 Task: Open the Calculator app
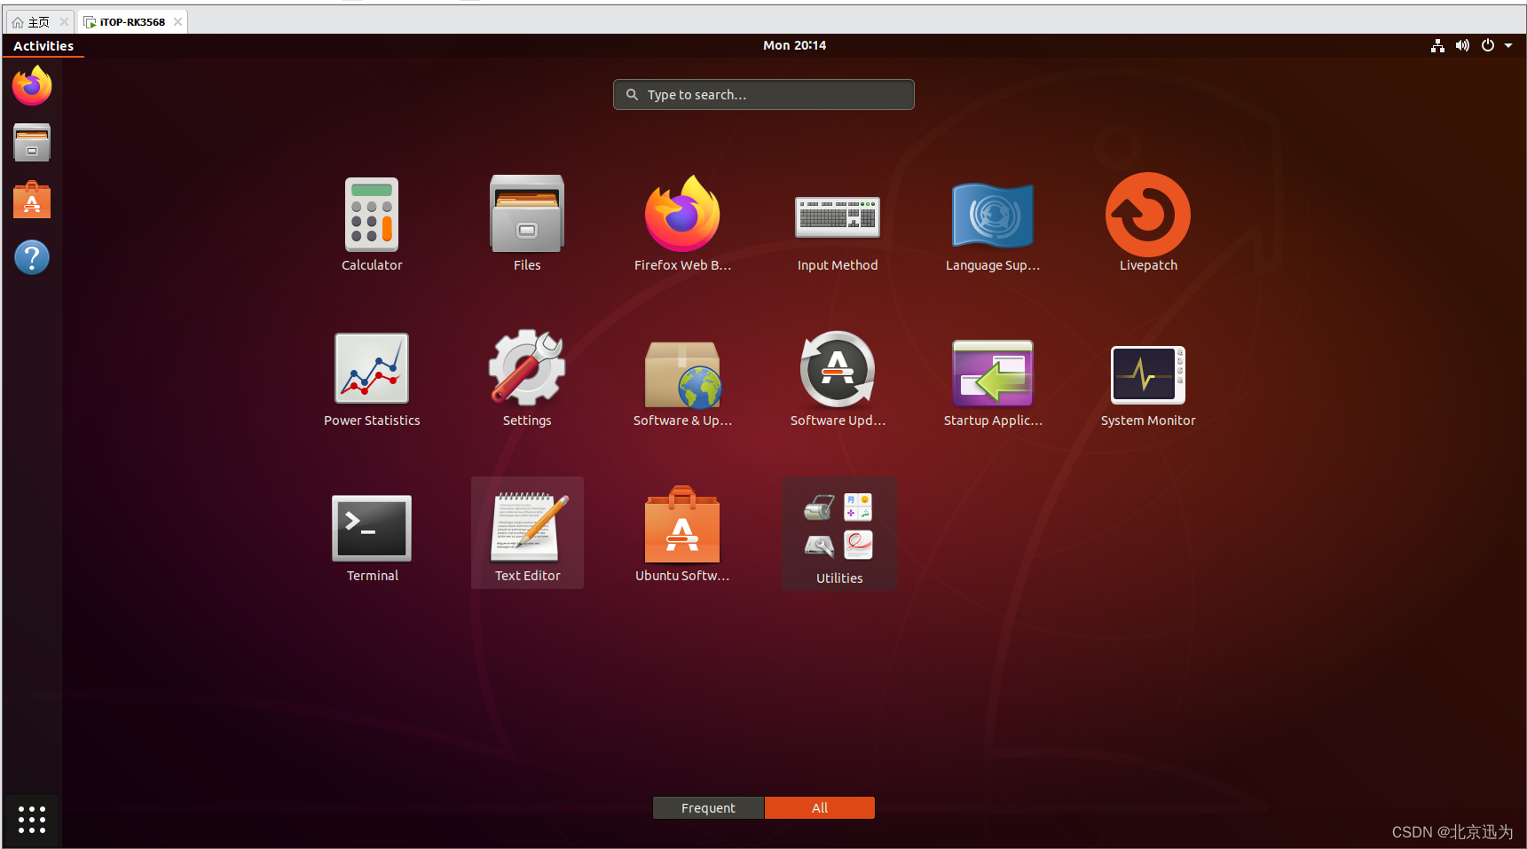coord(372,224)
